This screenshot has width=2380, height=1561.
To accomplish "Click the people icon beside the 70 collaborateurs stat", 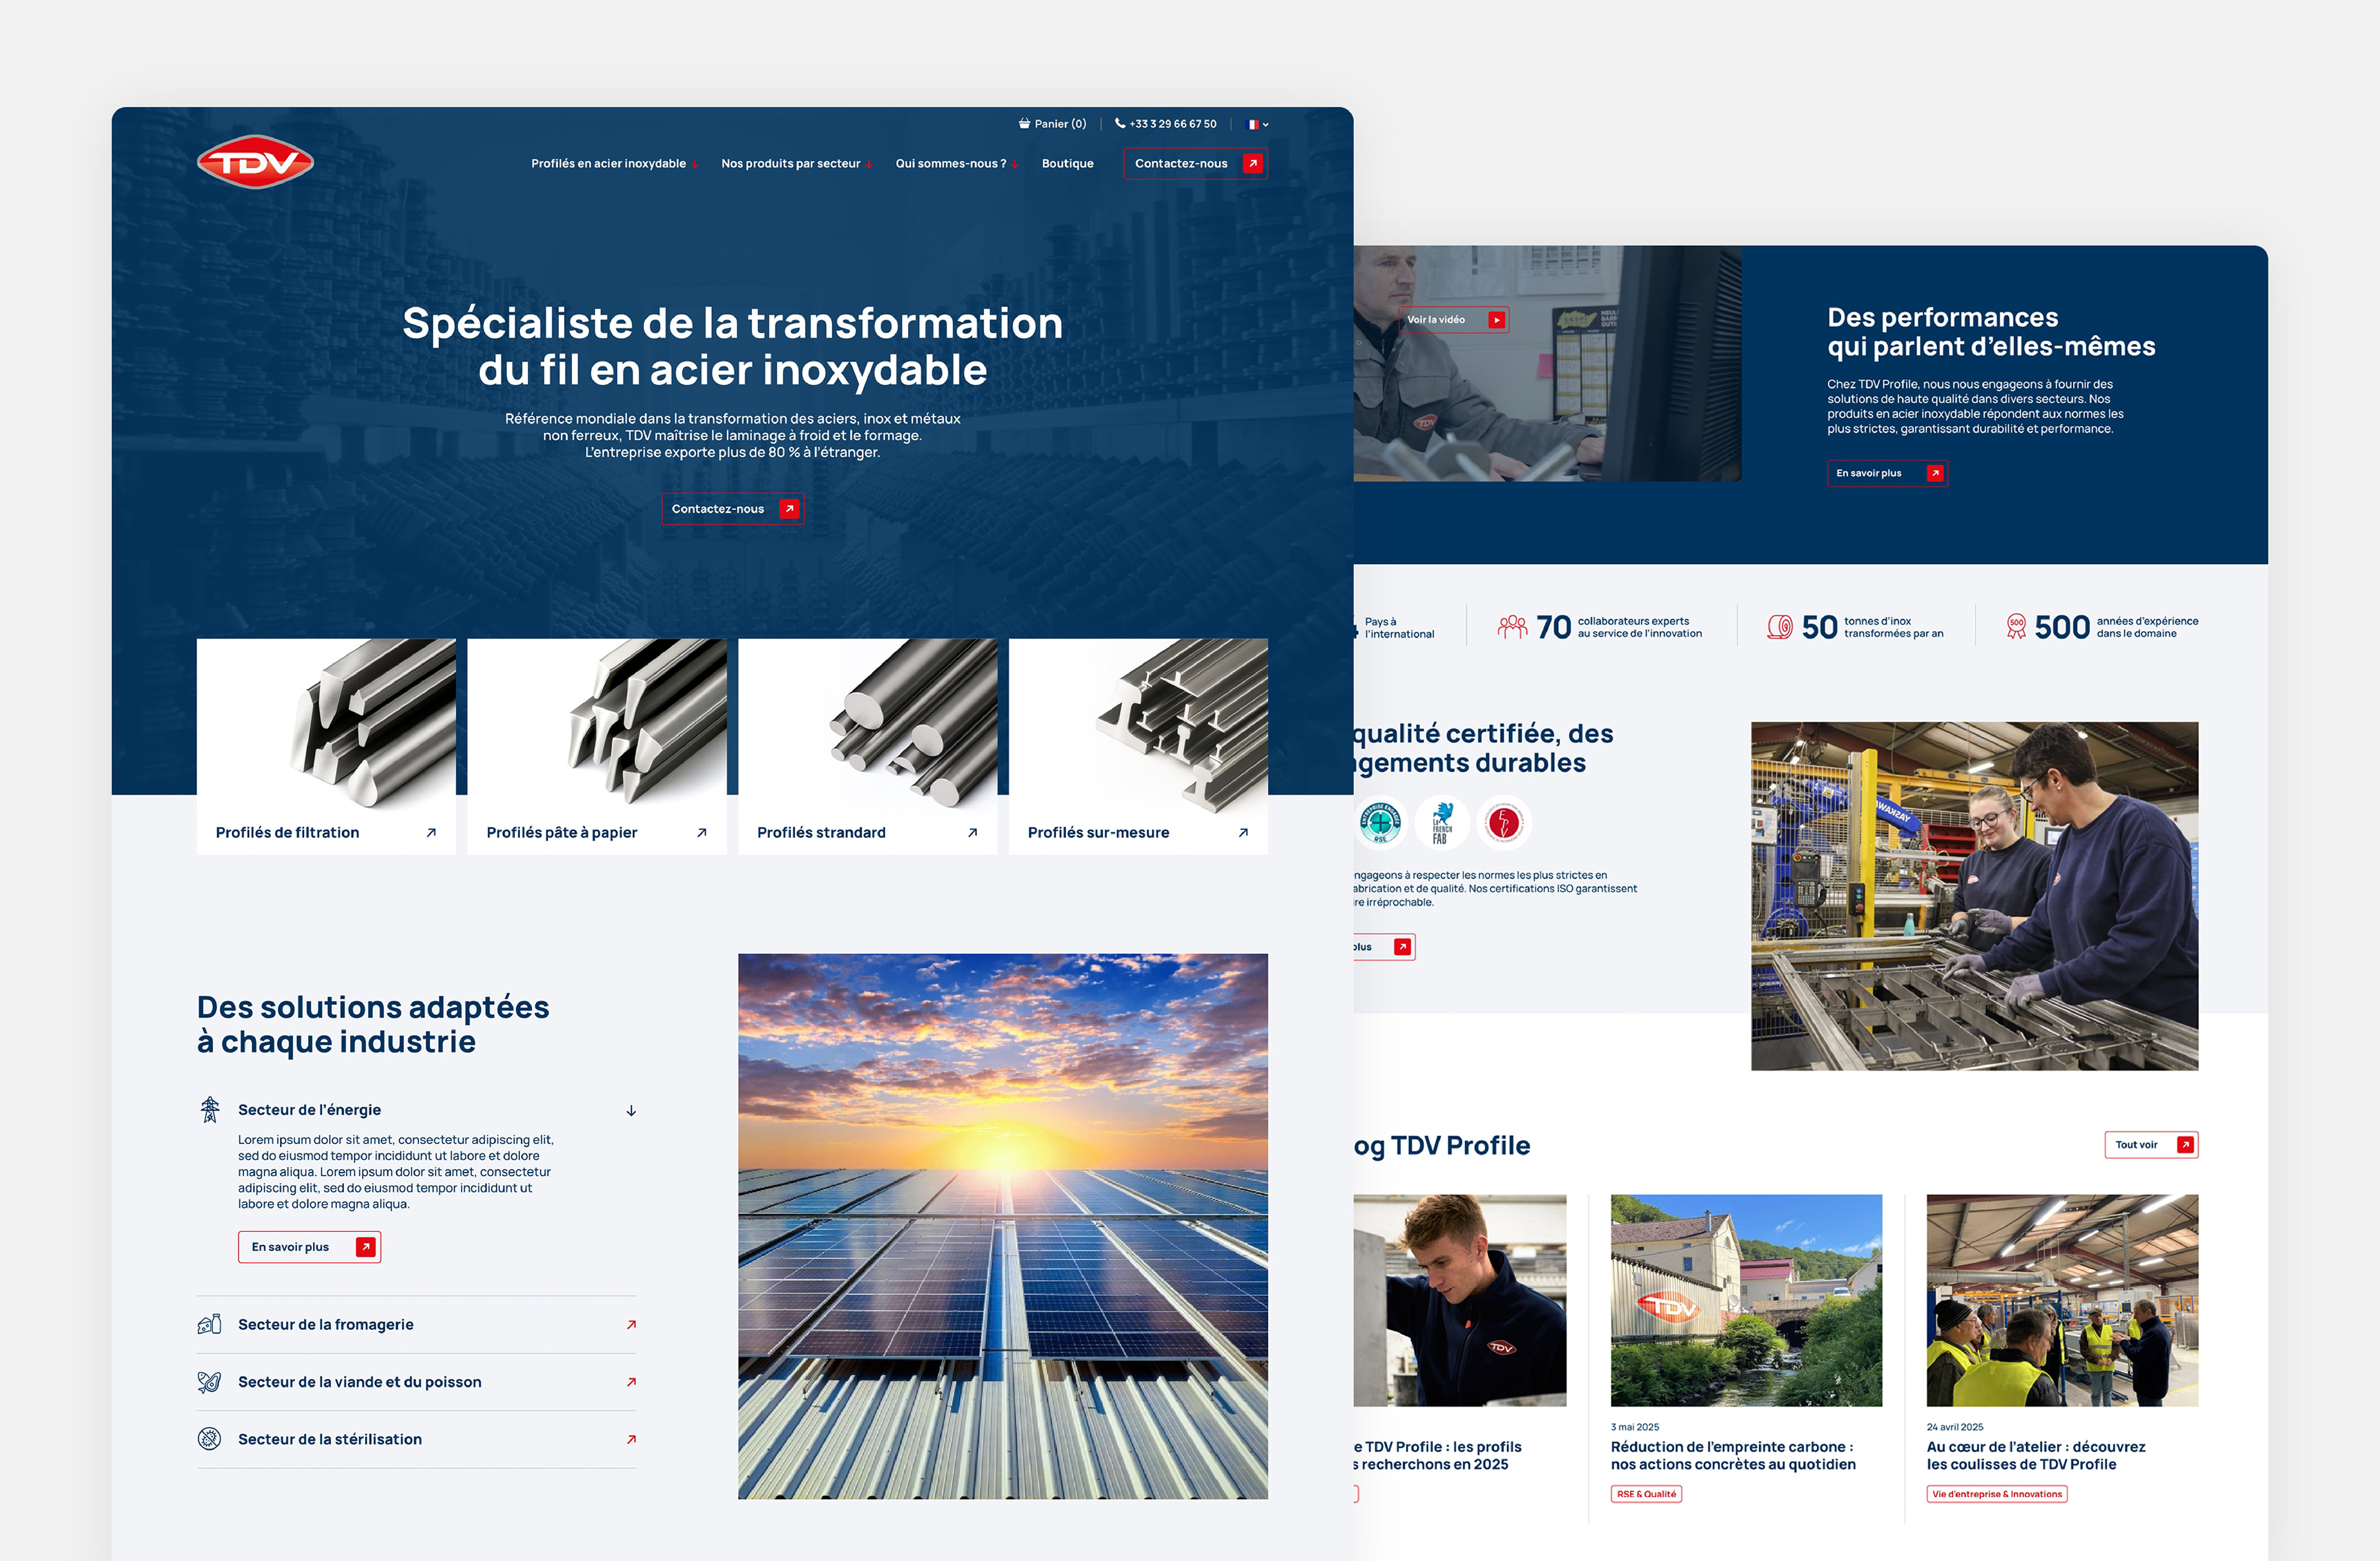I will pyautogui.click(x=1512, y=627).
